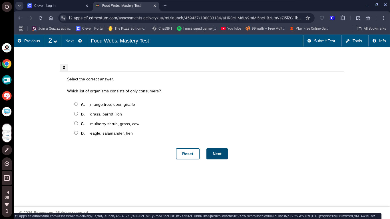Open the Tools wrench menu in the test toolbar

(x=355, y=41)
